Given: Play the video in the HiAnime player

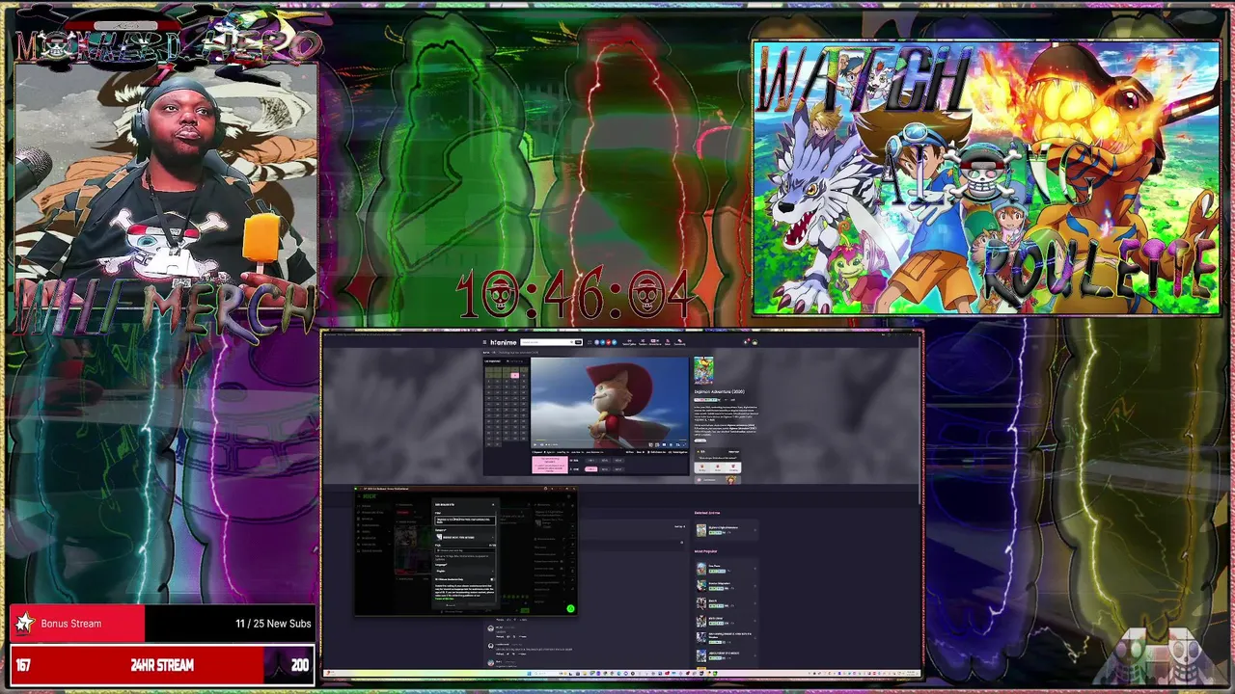Looking at the screenshot, I should pos(535,444).
